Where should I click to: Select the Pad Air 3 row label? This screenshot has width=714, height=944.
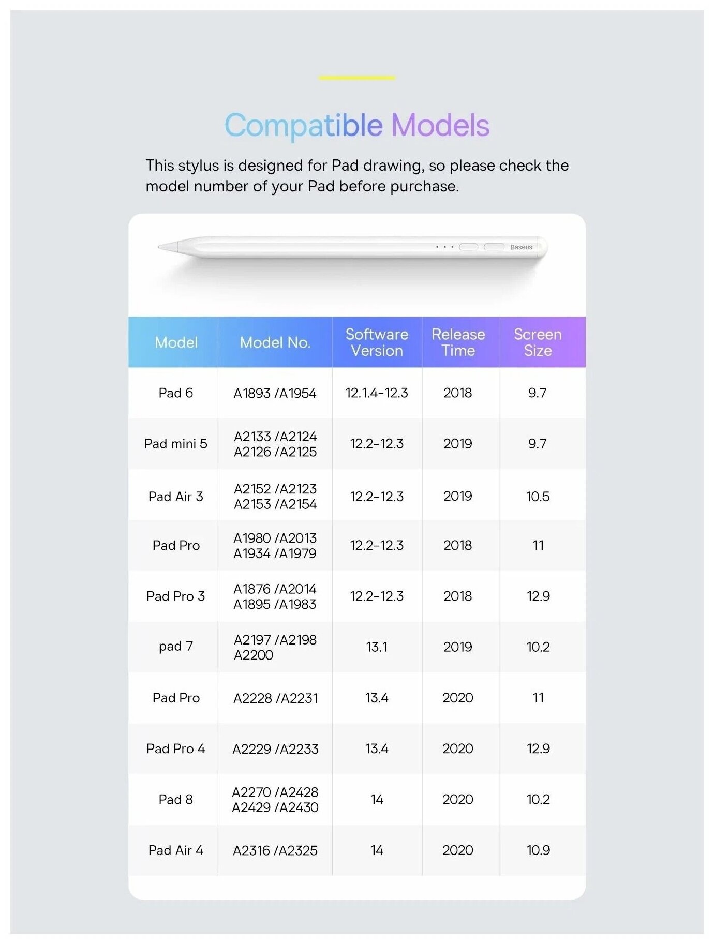(175, 497)
